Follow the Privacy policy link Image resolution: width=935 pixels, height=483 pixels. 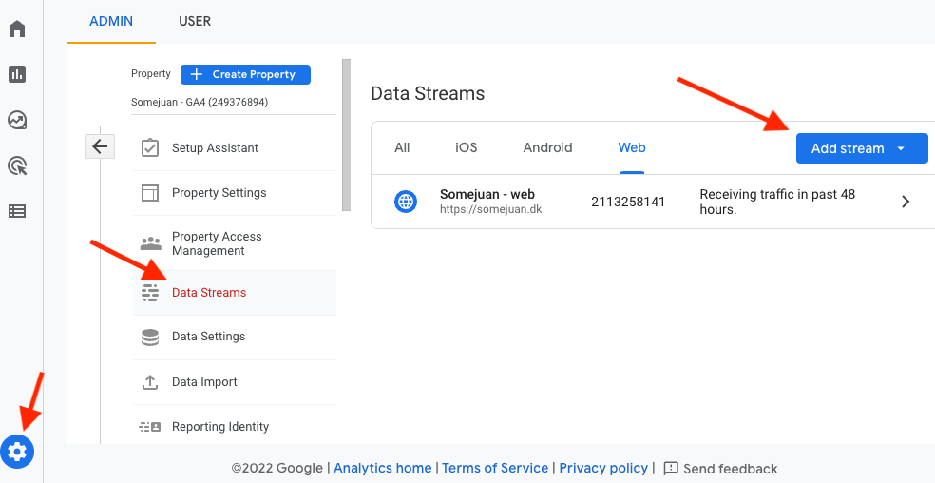(x=603, y=468)
